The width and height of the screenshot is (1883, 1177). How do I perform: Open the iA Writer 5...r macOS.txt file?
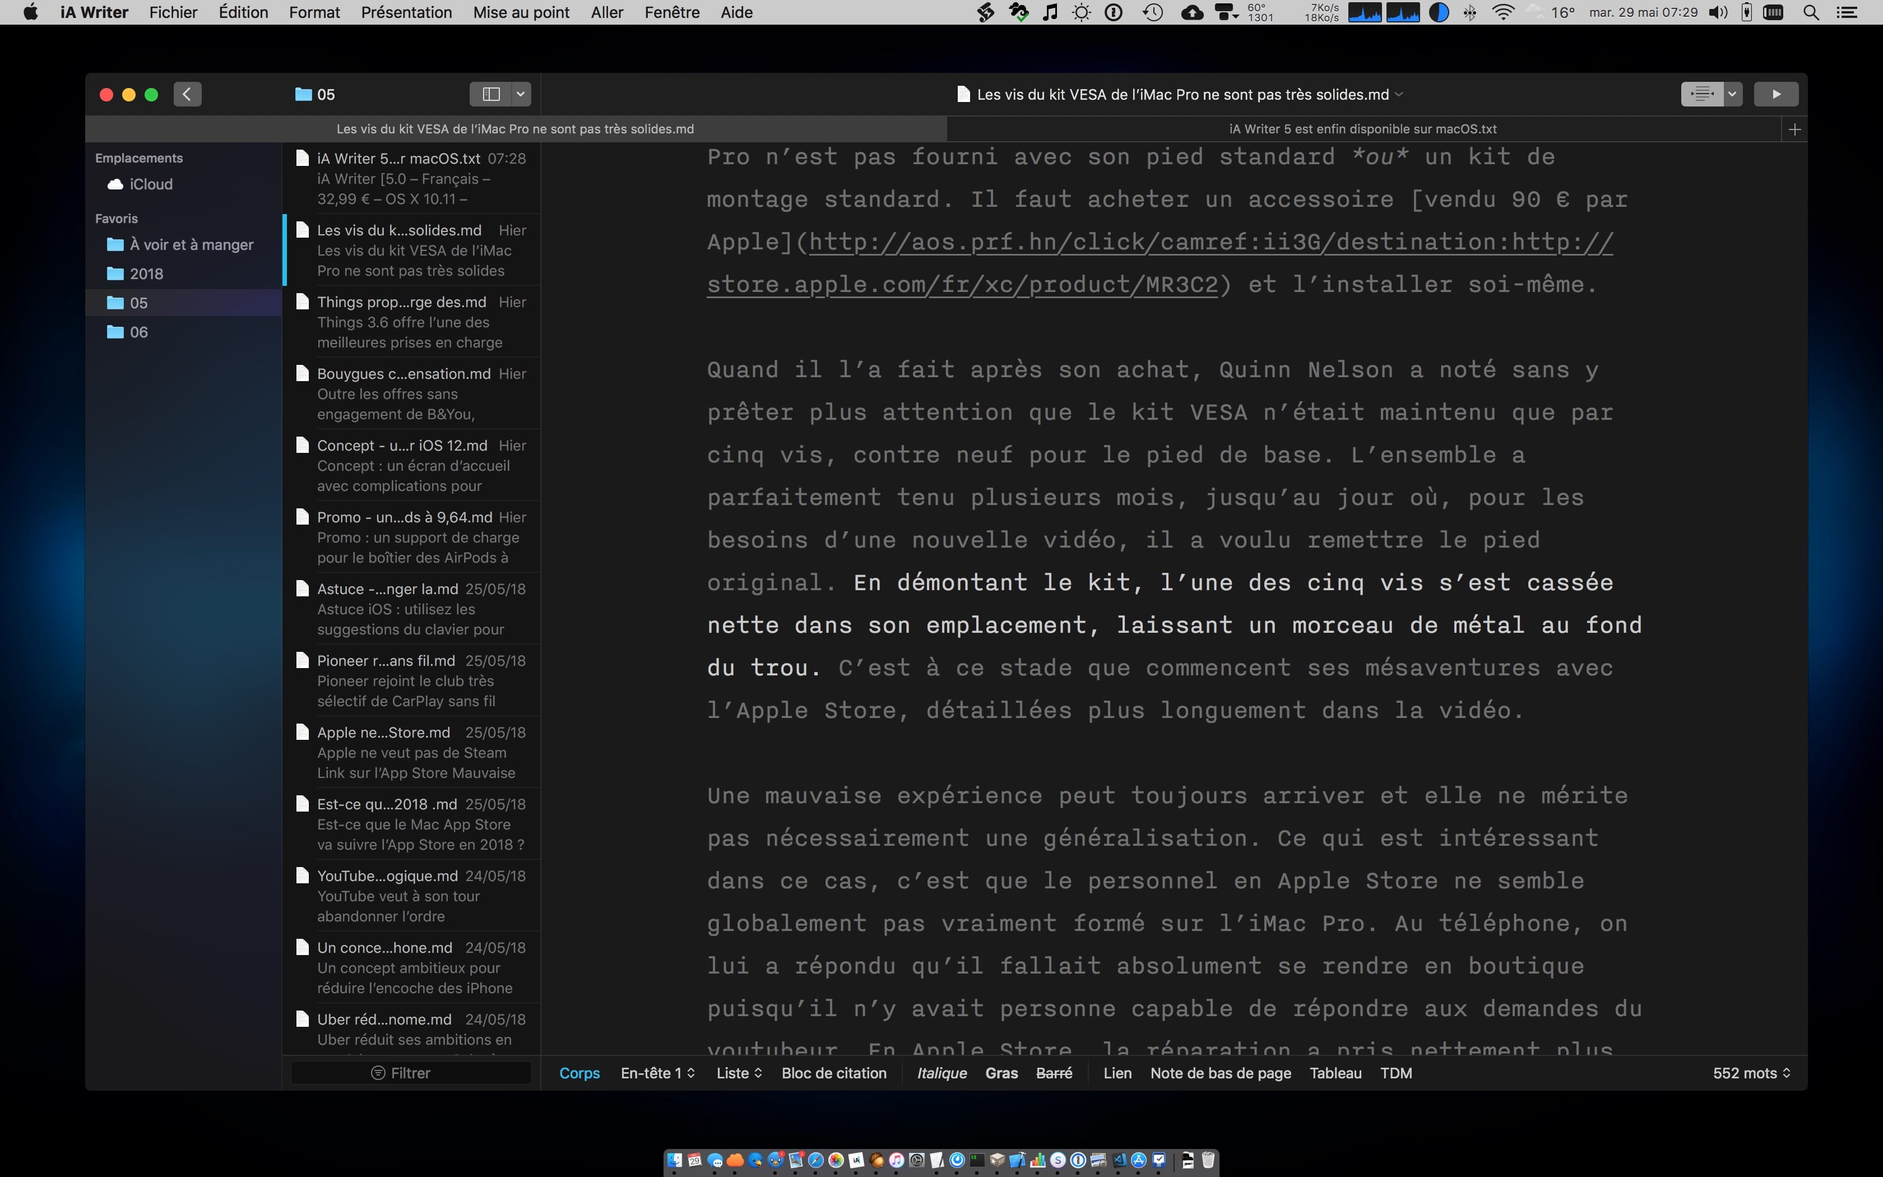[x=412, y=178]
